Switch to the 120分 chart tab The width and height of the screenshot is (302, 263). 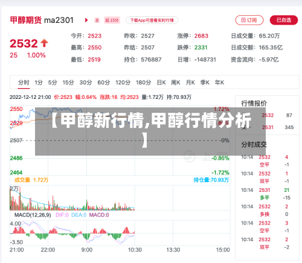click(123, 83)
